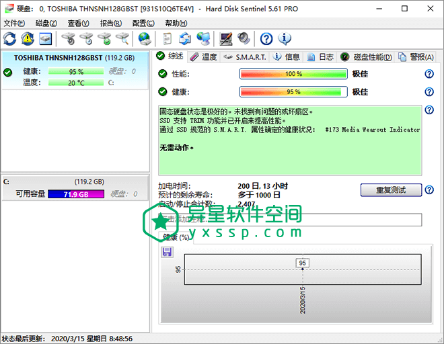Click the disk drive toolbar icon
This screenshot has width=444, height=344.
(45, 39)
